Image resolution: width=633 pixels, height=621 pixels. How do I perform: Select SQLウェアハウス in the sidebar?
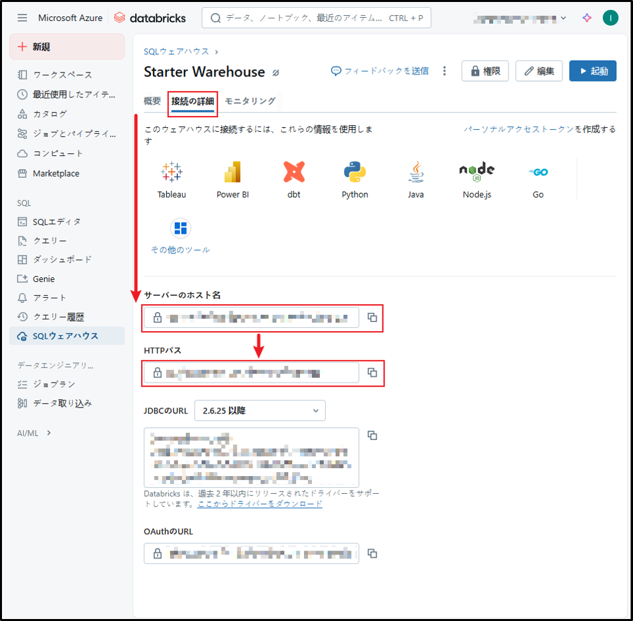(x=67, y=336)
